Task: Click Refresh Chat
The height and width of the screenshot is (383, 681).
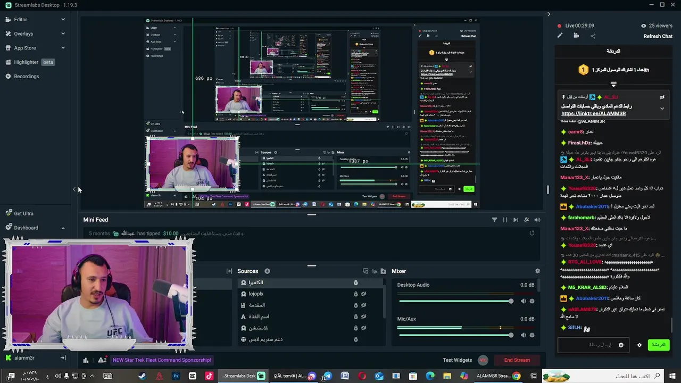Action: [x=658, y=36]
